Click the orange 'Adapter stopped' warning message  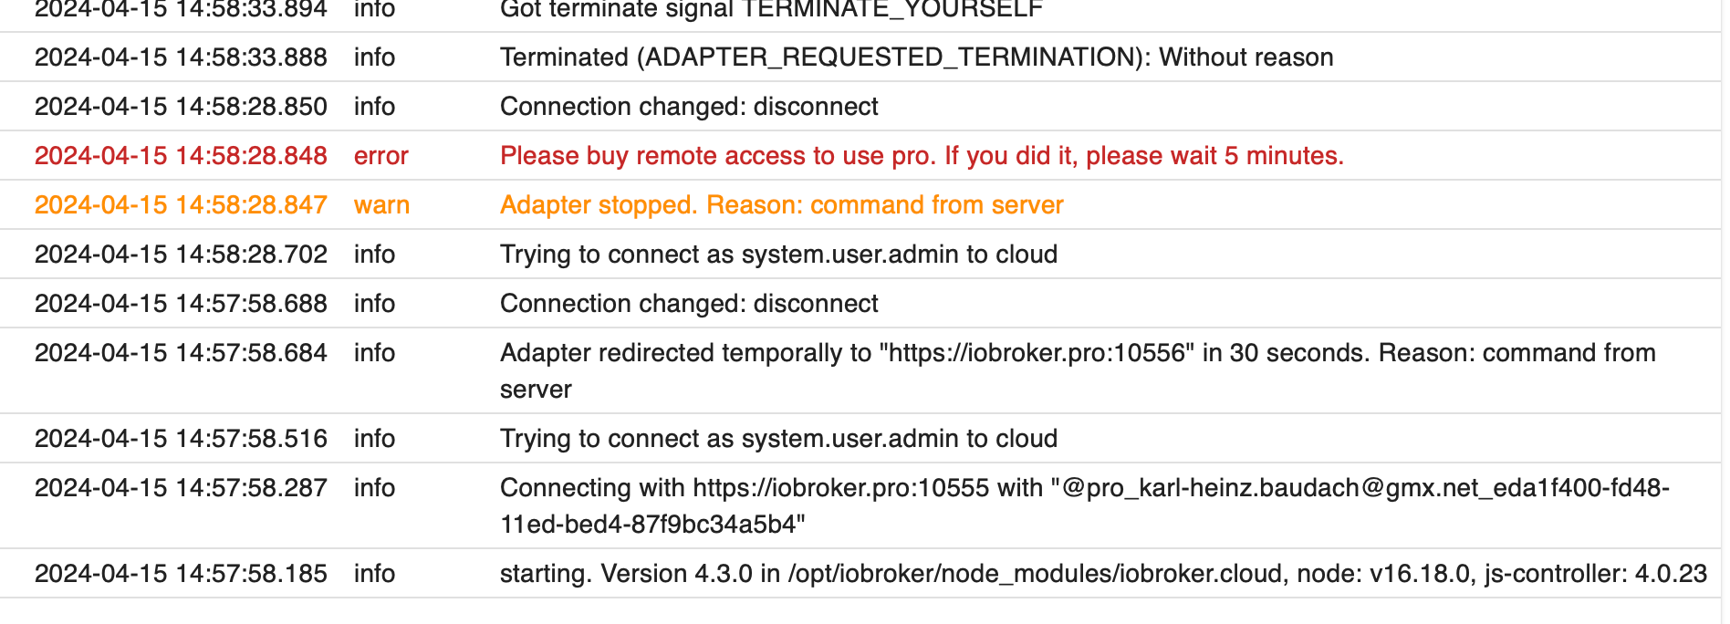pyautogui.click(x=781, y=205)
